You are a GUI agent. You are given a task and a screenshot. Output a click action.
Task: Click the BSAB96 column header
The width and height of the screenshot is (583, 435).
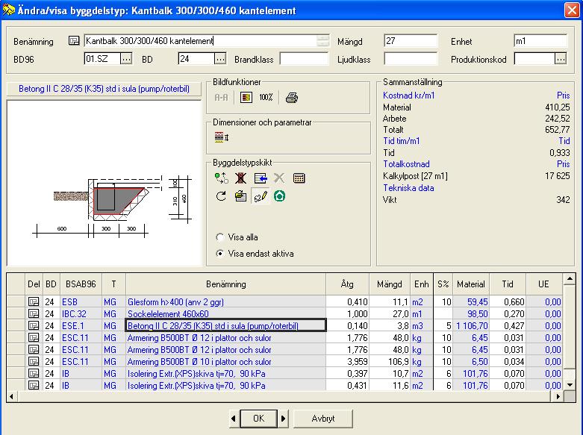81,284
